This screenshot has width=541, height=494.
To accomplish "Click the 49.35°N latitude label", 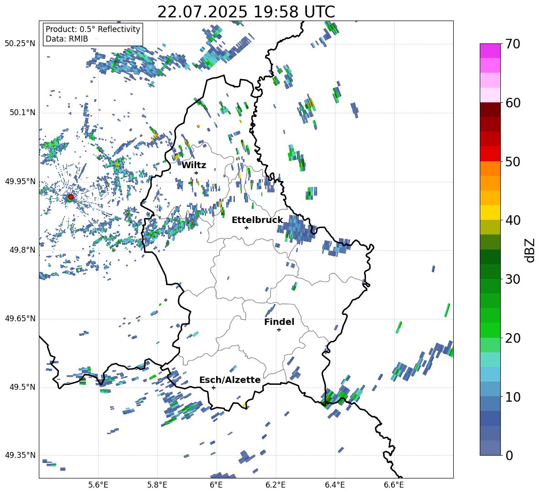I will pos(20,455).
